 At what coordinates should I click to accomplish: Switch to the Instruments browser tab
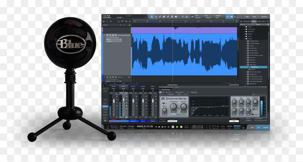tap(247, 21)
